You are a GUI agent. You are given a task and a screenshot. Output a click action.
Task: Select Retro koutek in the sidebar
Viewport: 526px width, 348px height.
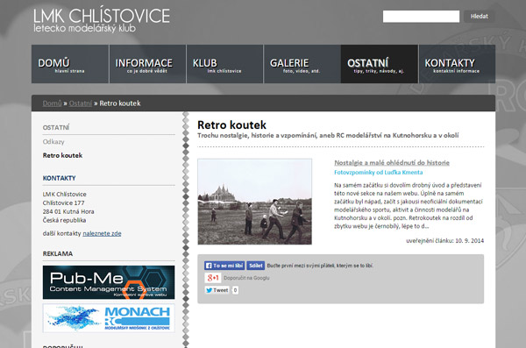tap(62, 155)
